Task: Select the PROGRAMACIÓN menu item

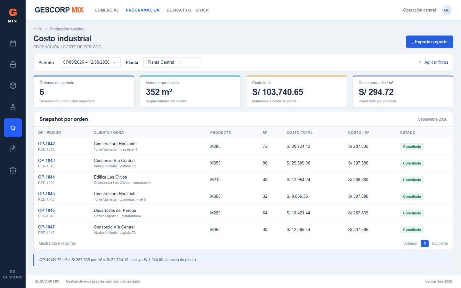Action: 143,10
